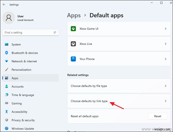
Task: Click the Find a setting search box
Action: click(x=30, y=32)
